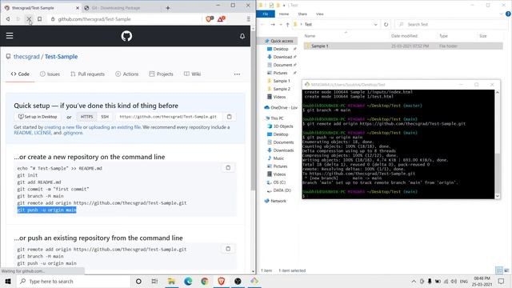This screenshot has width=512, height=288.
Task: Open GitHub hamburger menu
Action: pyautogui.click(x=10, y=35)
